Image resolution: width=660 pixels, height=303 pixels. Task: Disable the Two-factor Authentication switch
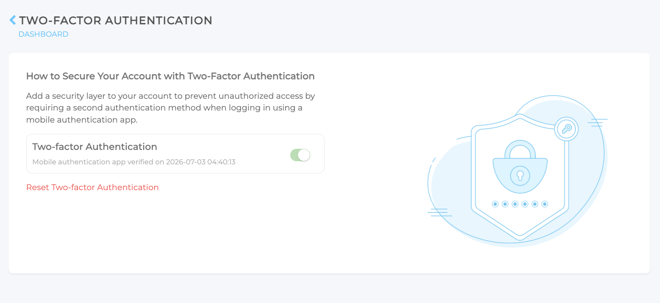point(300,155)
